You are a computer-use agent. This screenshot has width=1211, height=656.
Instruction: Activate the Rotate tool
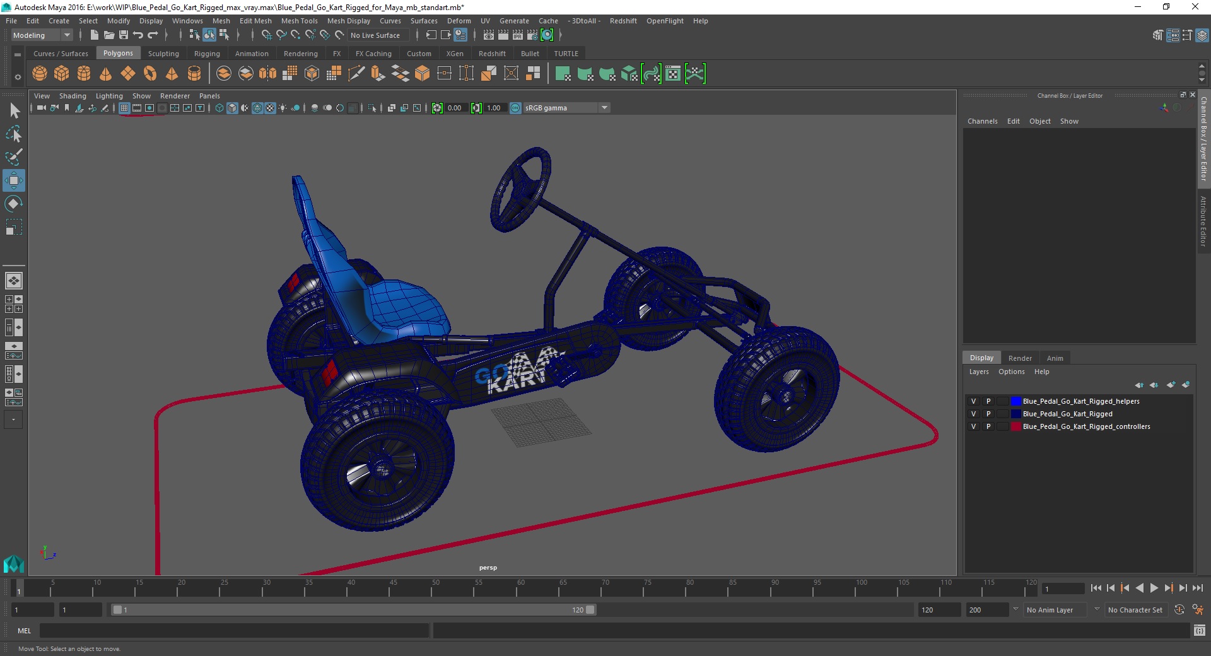14,204
